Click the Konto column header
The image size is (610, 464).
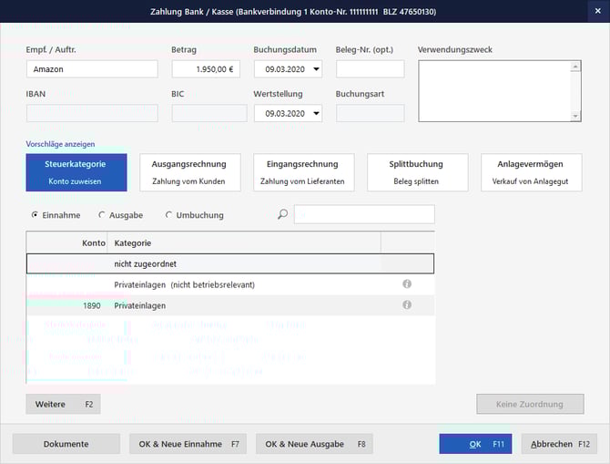tap(66, 242)
